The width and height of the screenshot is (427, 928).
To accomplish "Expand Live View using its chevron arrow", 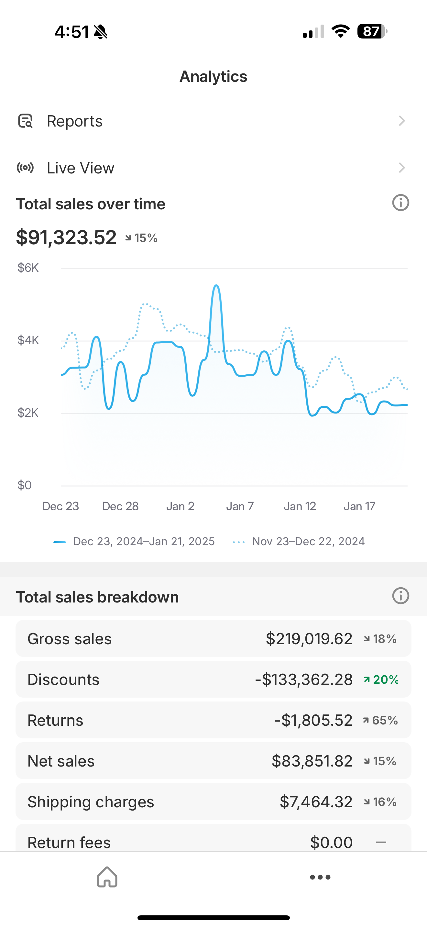I will (402, 168).
